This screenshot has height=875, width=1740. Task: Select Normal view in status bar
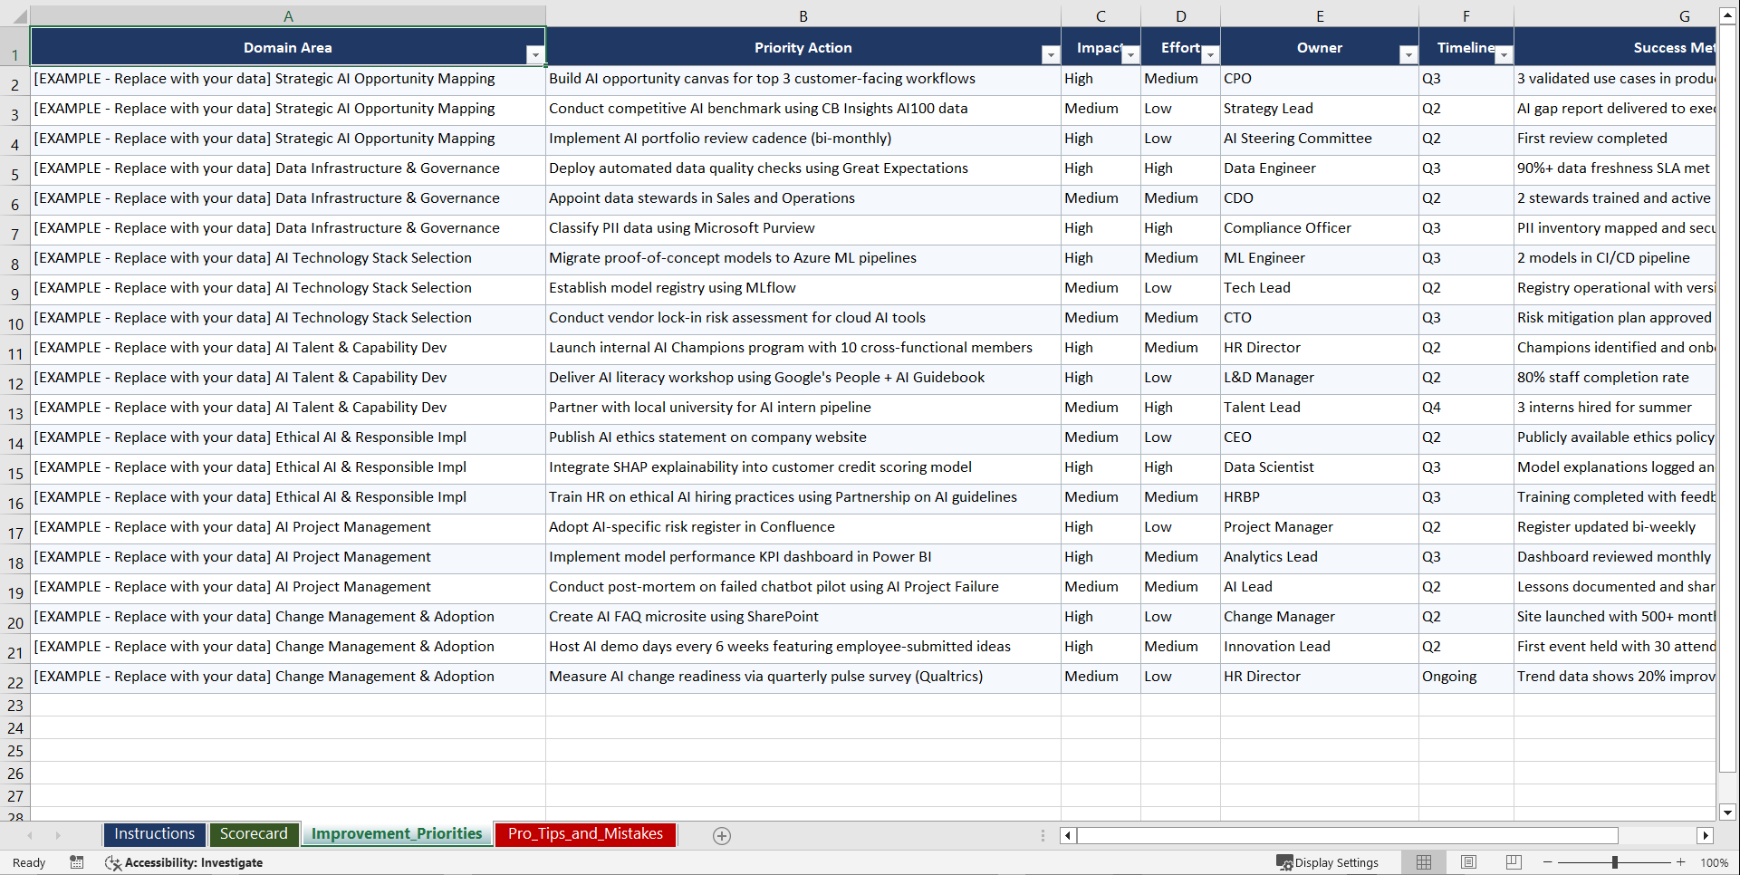click(x=1423, y=862)
